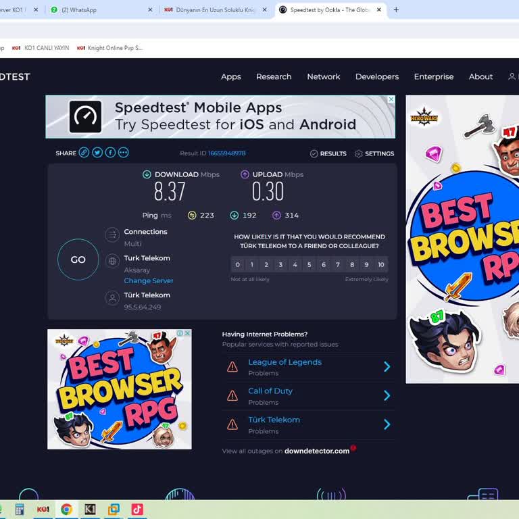
Task: Click Change Server link
Action: (149, 280)
